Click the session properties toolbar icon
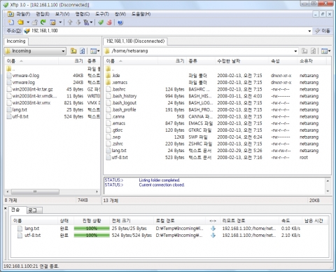The image size is (336, 272). pos(53,22)
